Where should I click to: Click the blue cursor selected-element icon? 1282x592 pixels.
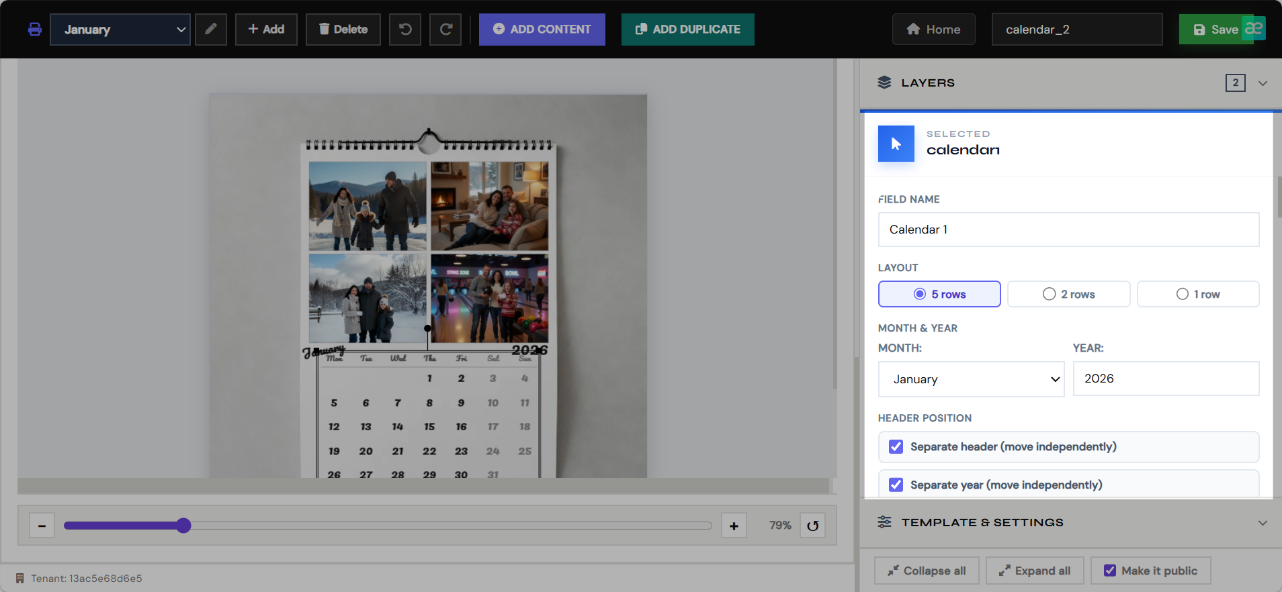[896, 144]
